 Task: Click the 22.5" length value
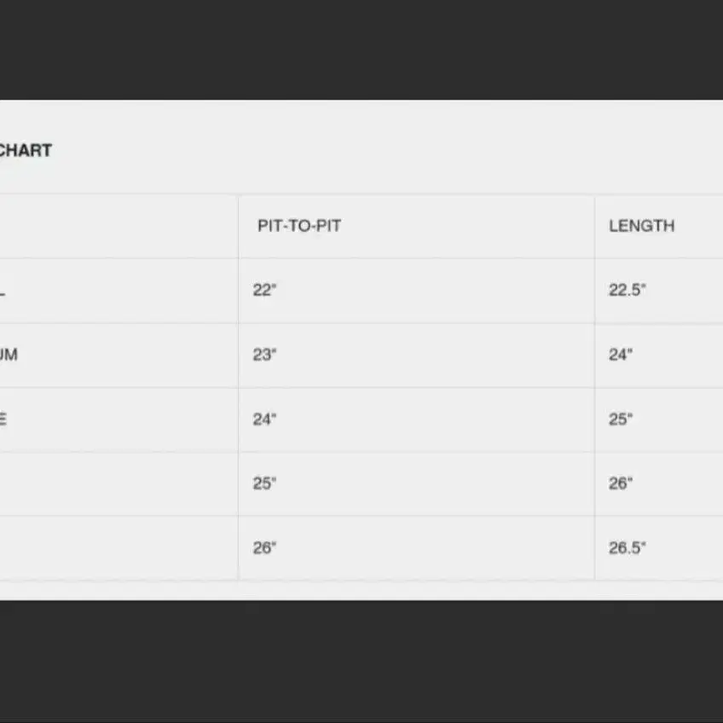pyautogui.click(x=628, y=290)
